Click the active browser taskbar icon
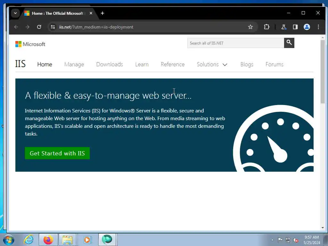Image resolution: width=328 pixels, height=246 pixels. 107,240
